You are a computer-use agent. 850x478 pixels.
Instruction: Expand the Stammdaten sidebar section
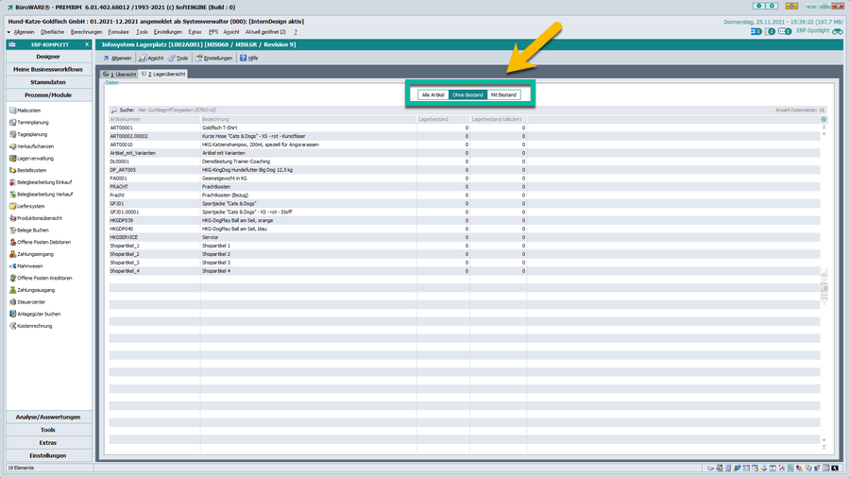click(47, 82)
